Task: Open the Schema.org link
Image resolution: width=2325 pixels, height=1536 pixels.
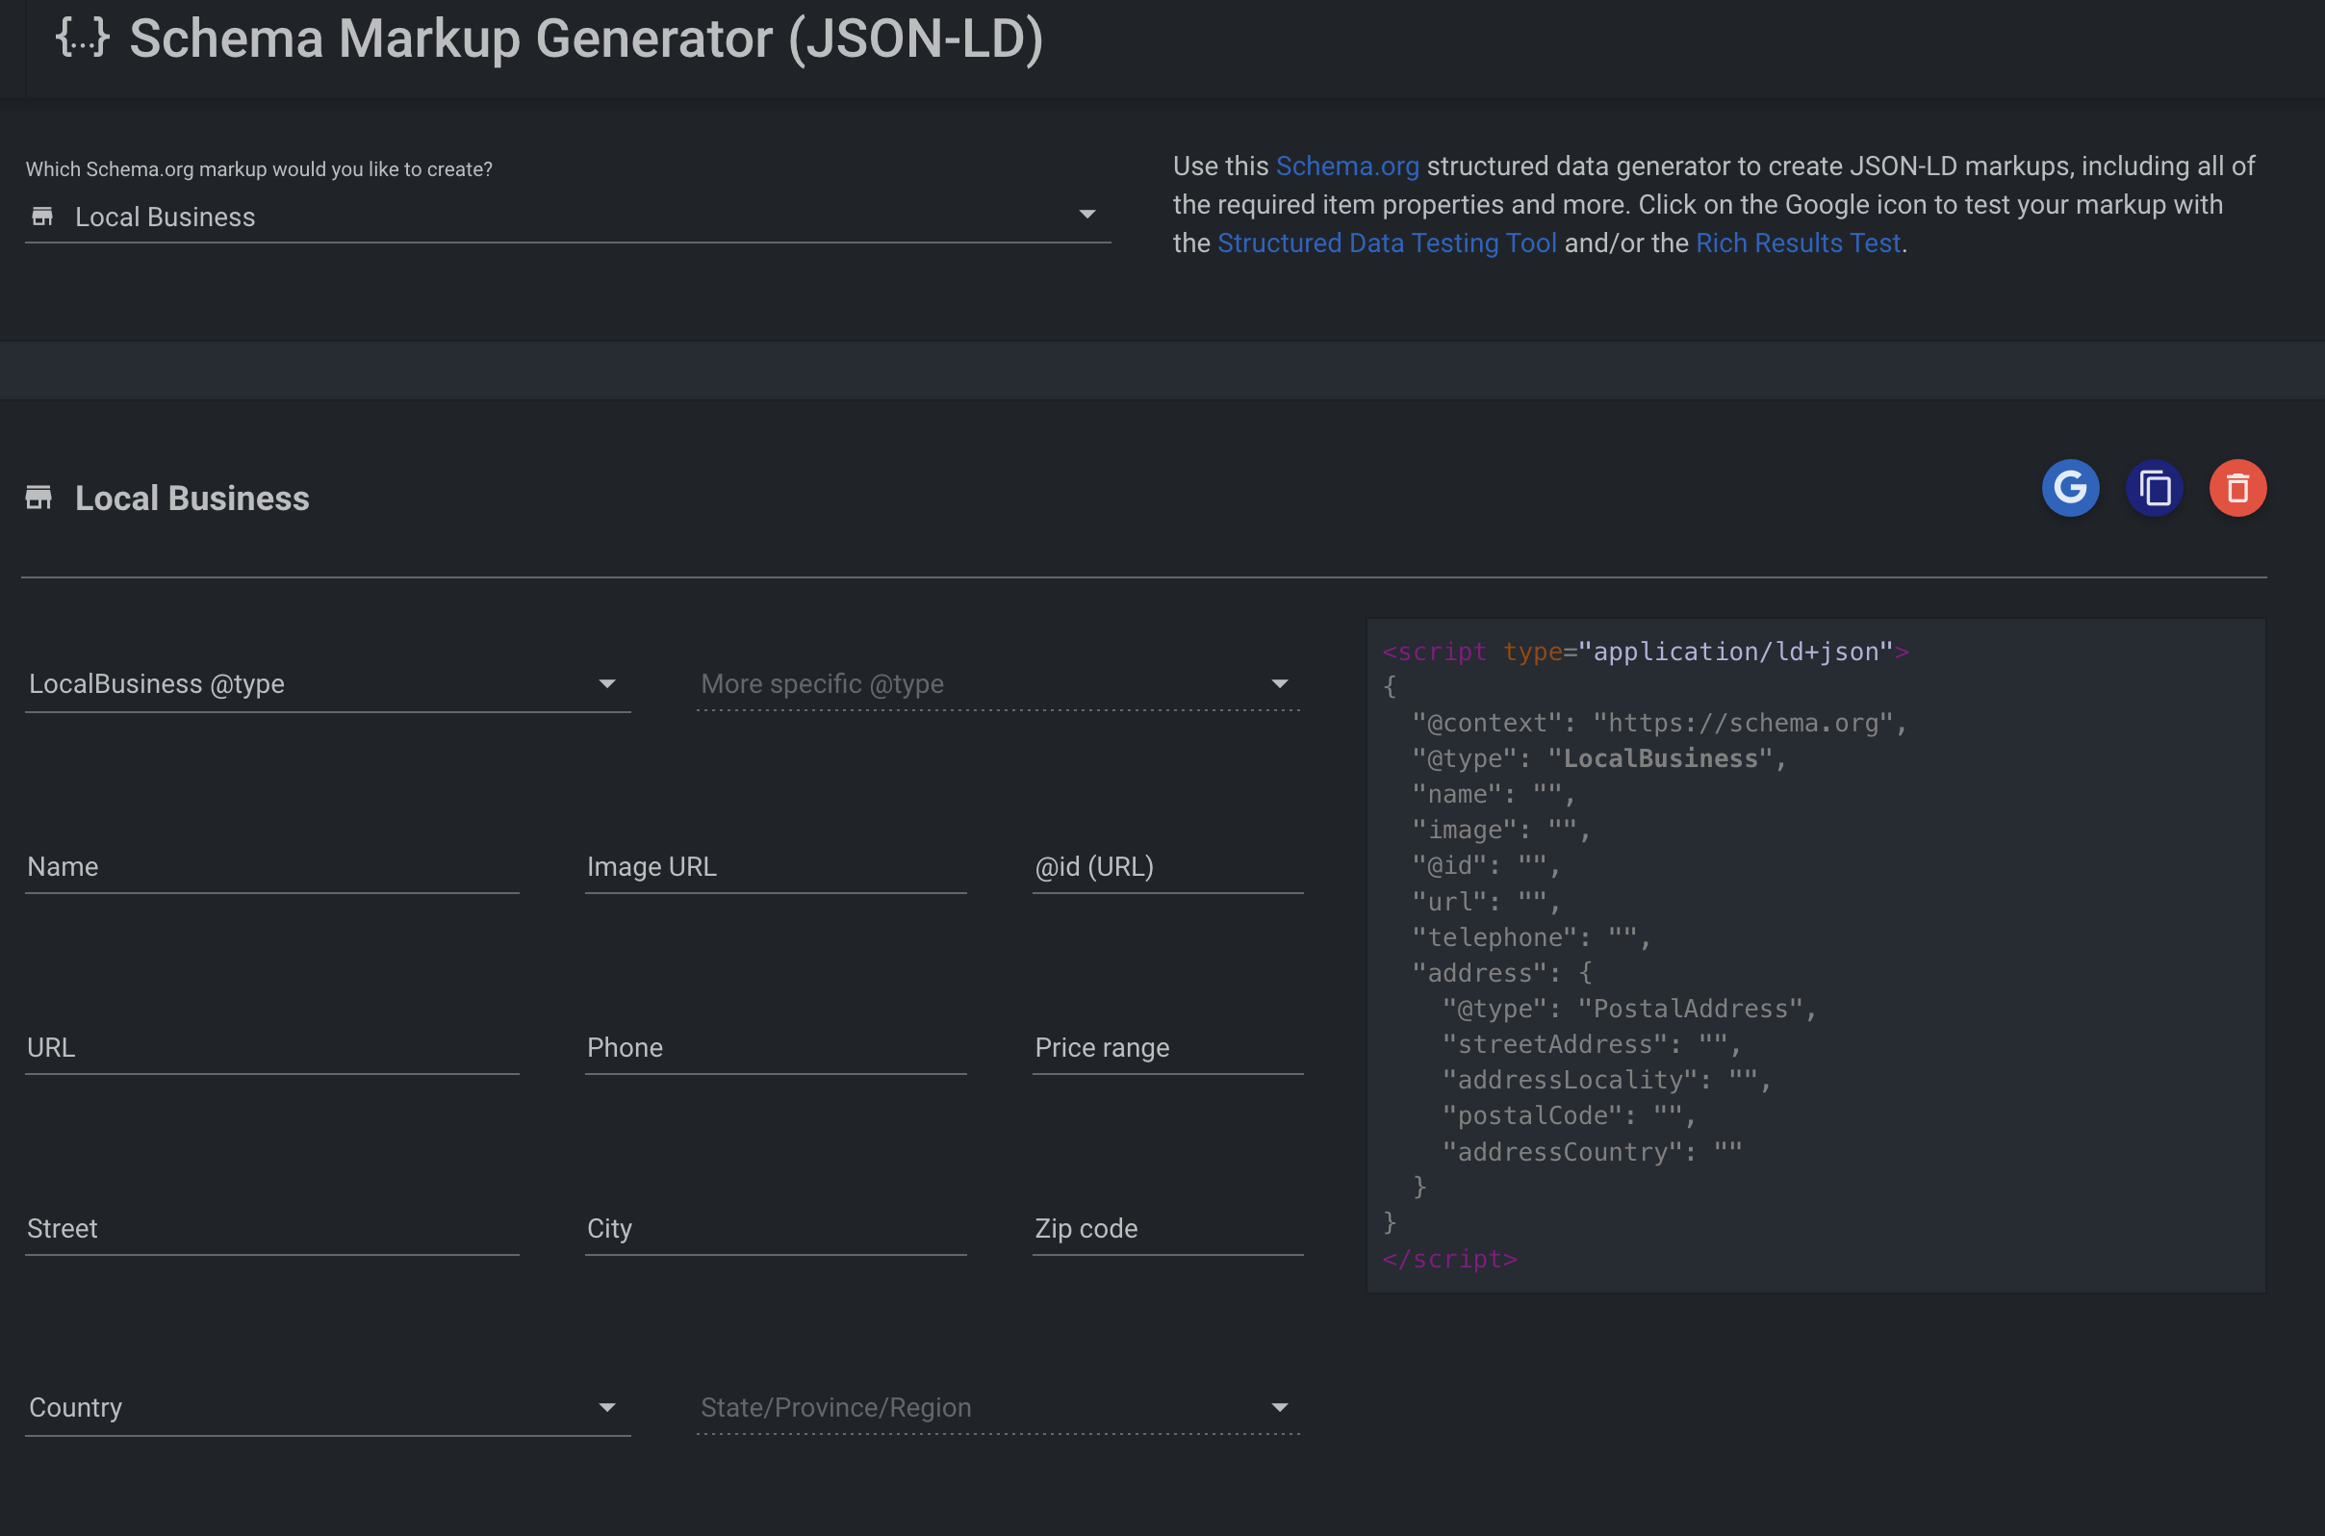Action: click(x=1346, y=166)
